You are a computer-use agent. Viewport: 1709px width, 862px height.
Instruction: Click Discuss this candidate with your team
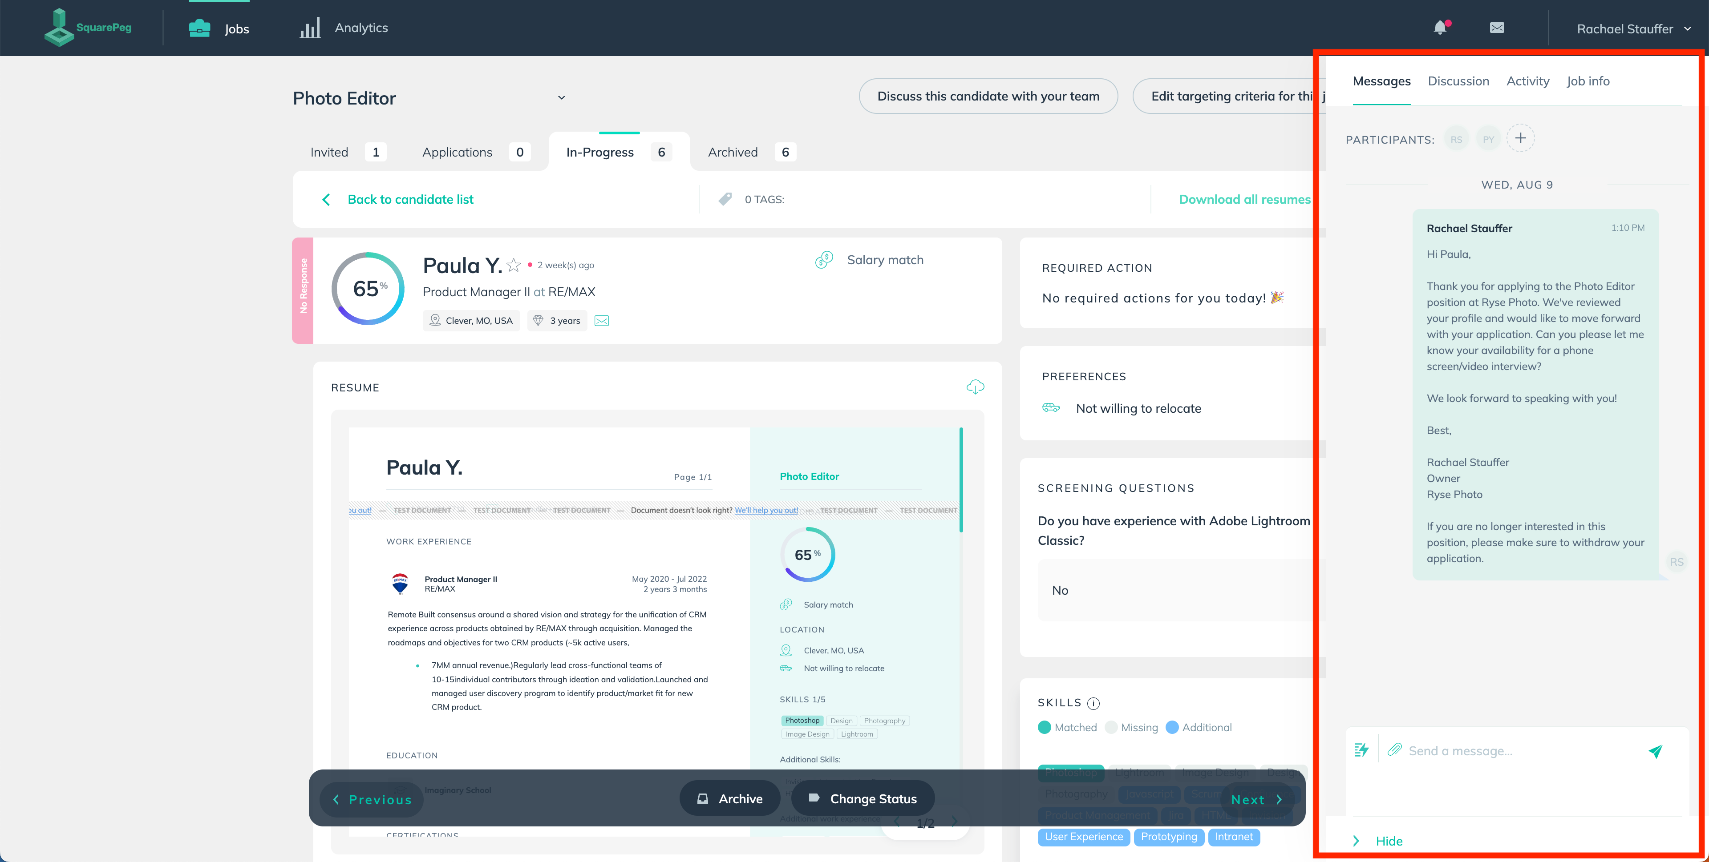coord(988,96)
